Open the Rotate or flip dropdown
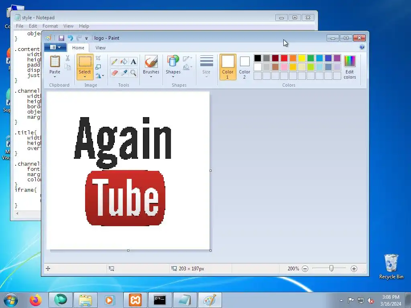This screenshot has width=411, height=308. click(100, 76)
